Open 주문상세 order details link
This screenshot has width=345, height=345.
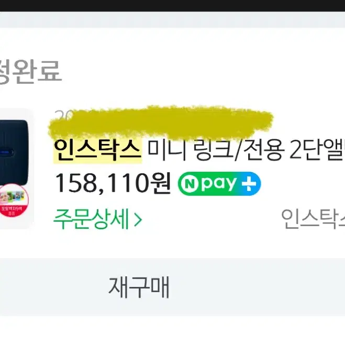(x=98, y=219)
